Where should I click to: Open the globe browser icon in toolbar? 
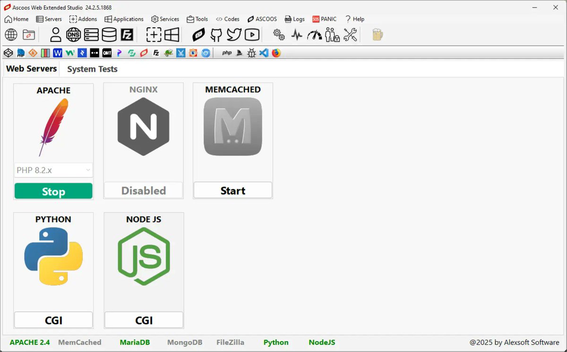pos(11,34)
